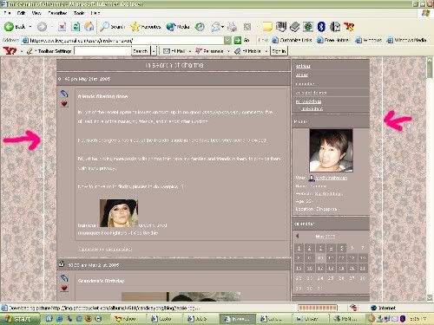Stop page loading with red X icon
This screenshot has height=325, width=434.
(62, 27)
